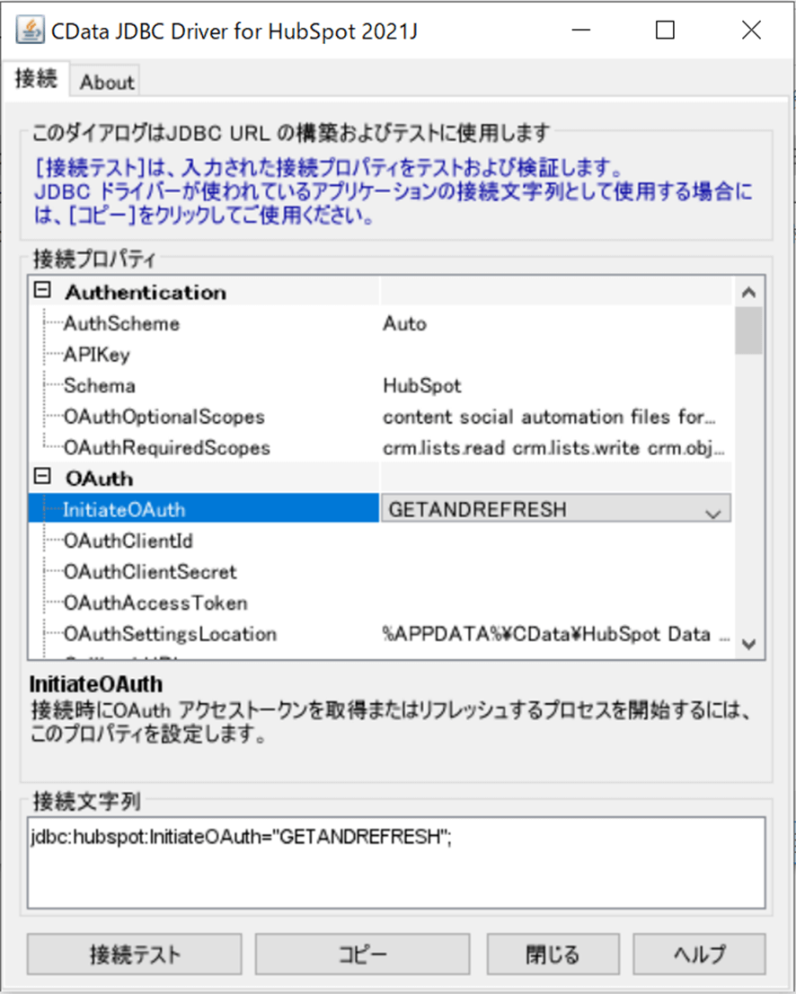Switch to the 接続 tab
Screen dimensions: 796x994
coord(36,79)
